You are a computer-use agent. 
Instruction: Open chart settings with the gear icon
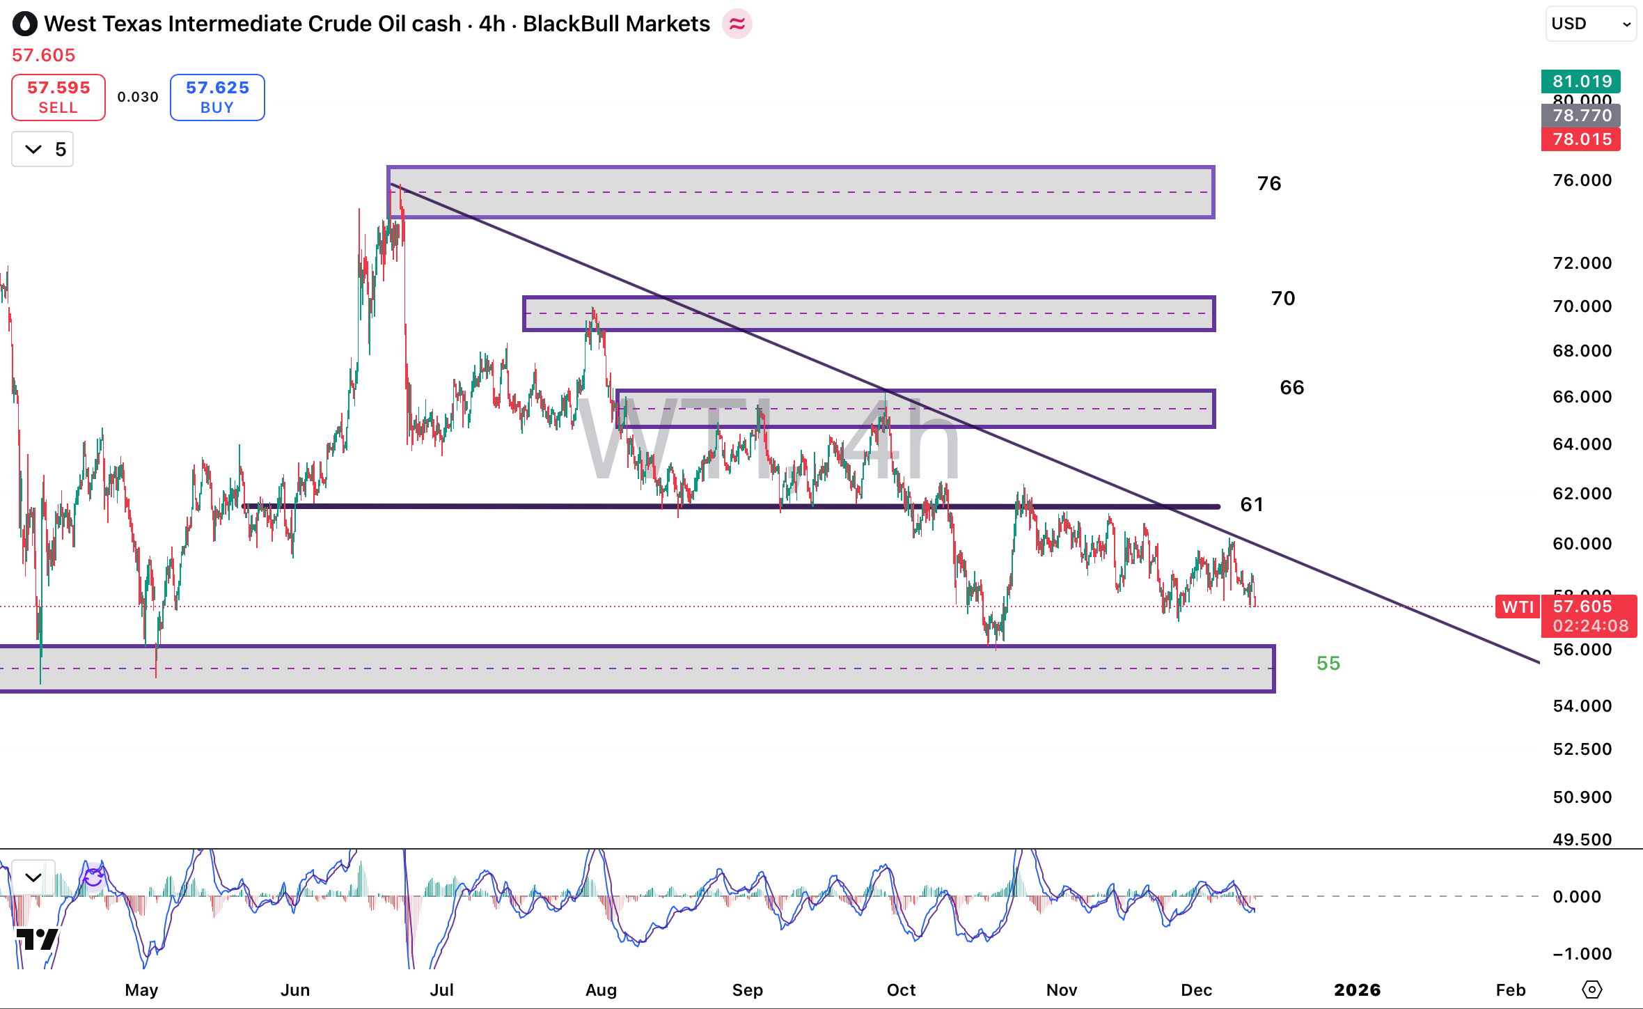point(1592,990)
